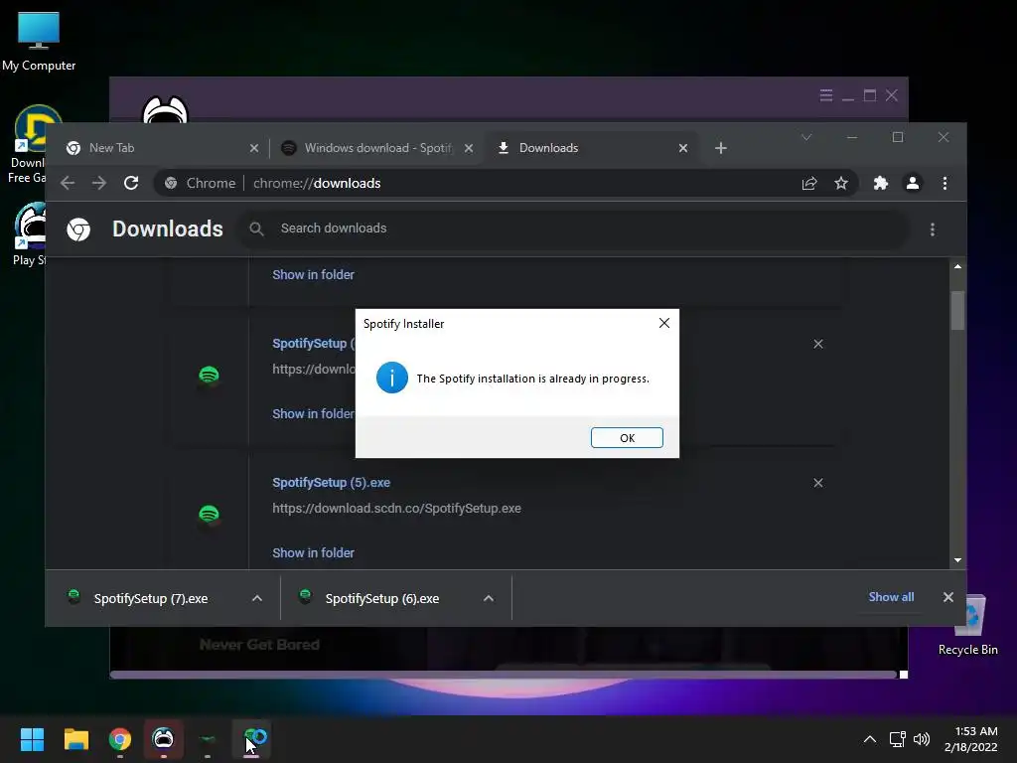Click Show all downloads link

click(x=891, y=597)
